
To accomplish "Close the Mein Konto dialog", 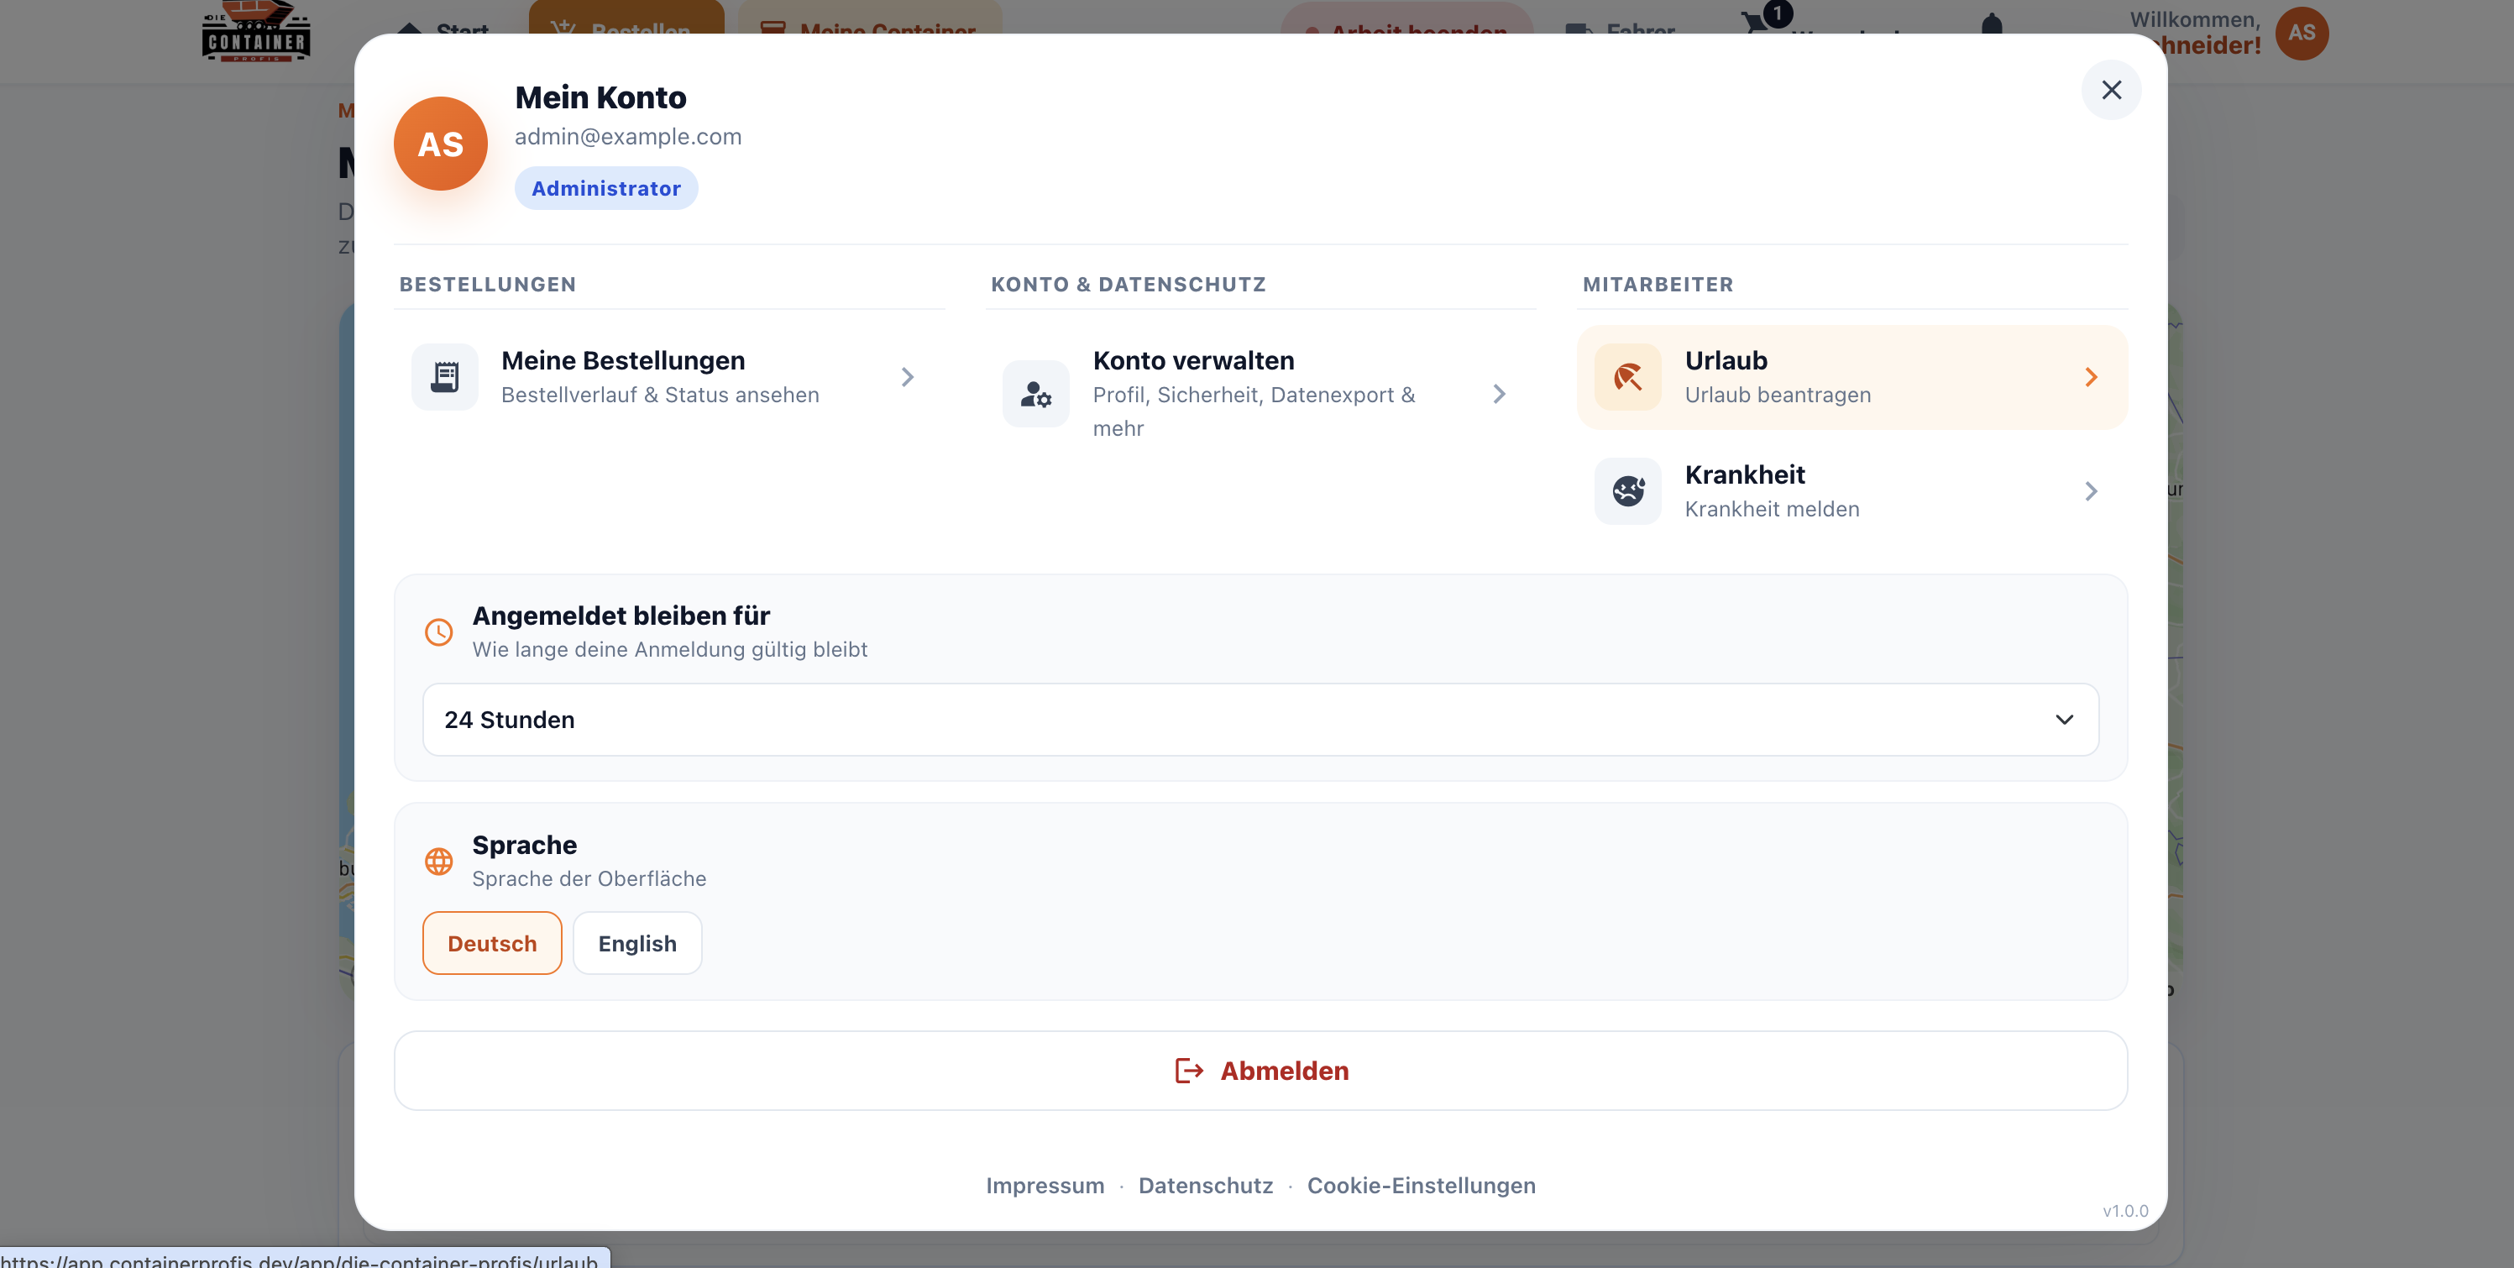I will [2111, 90].
